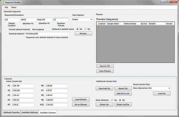The height and width of the screenshot is (117, 179).
Task: Focus the Identifier #2 field
Action: (44, 20)
